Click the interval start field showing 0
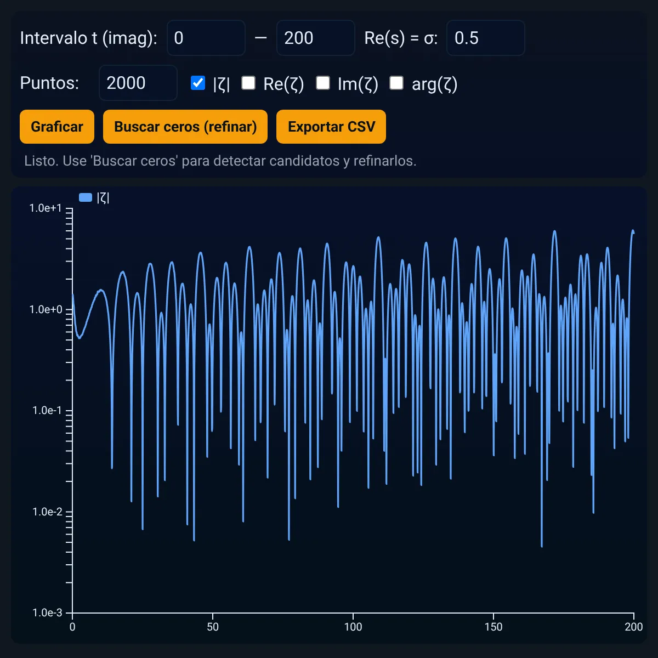Image resolution: width=658 pixels, height=658 pixels. (206, 38)
